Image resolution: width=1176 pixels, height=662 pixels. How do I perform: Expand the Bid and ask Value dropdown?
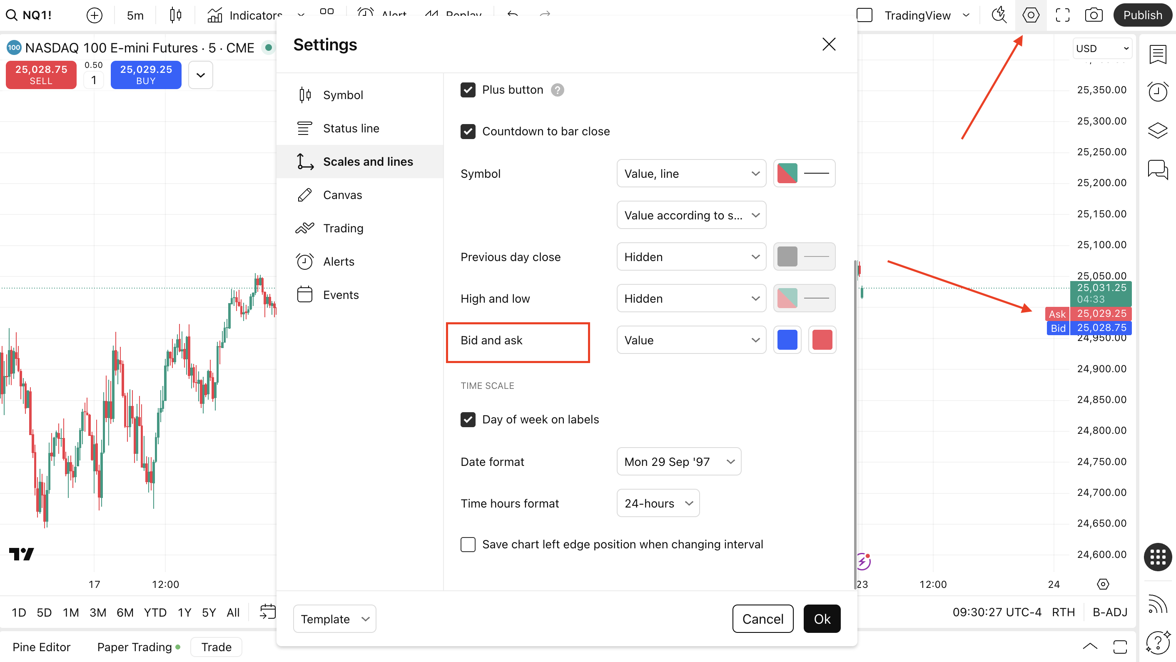[691, 340]
